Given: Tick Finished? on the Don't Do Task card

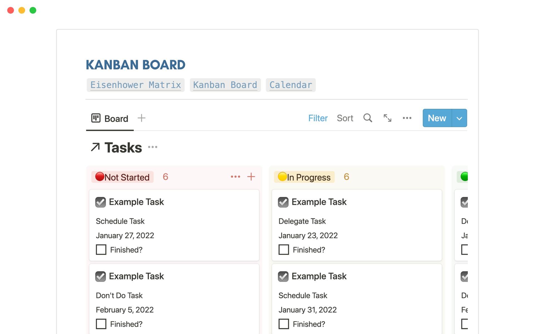Looking at the screenshot, I should coord(101,324).
